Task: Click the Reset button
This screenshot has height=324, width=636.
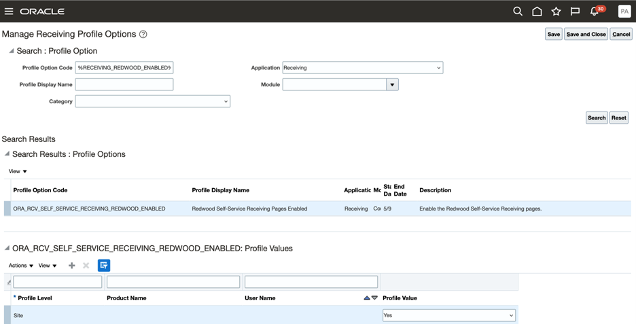Action: (x=618, y=118)
